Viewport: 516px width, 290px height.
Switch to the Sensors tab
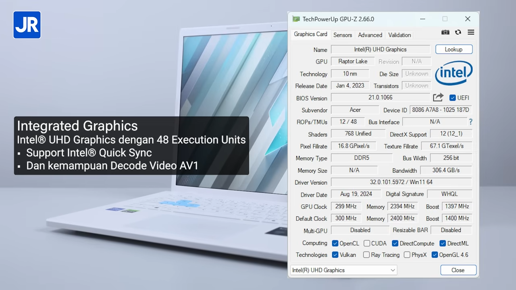click(343, 35)
